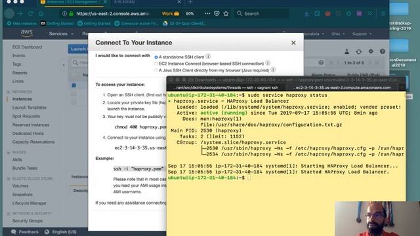Select A Java SSH Client option
This screenshot has width=420, height=236.
156,70
